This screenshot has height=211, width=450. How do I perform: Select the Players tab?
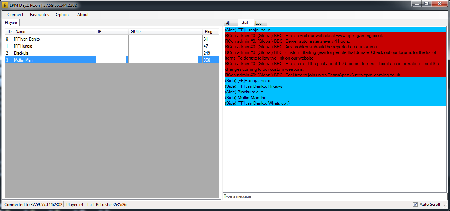[x=11, y=23]
